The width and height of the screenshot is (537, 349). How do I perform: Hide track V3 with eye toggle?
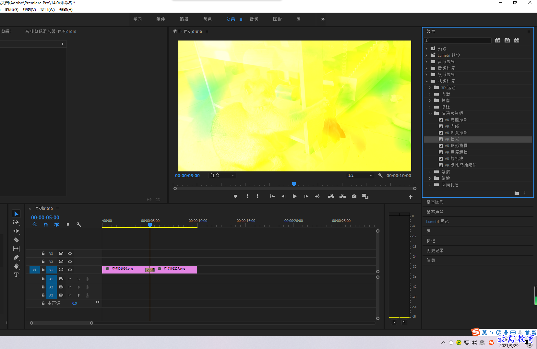pos(70,253)
